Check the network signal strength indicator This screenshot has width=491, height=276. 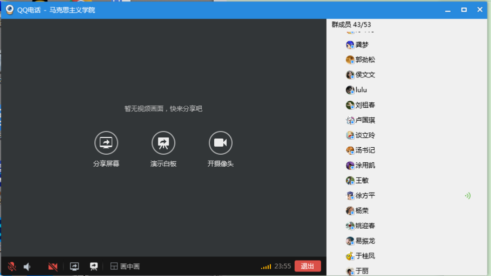[x=266, y=267]
